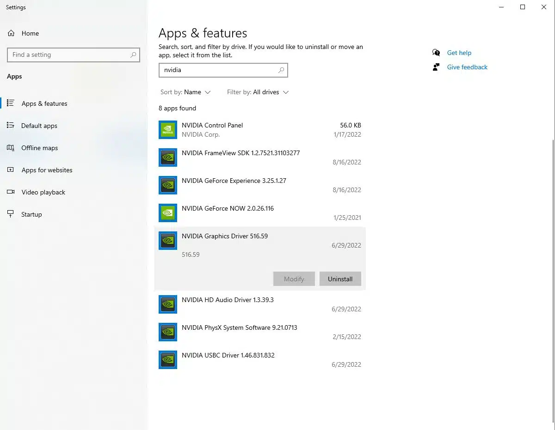Minimize the Settings window

tap(501, 7)
